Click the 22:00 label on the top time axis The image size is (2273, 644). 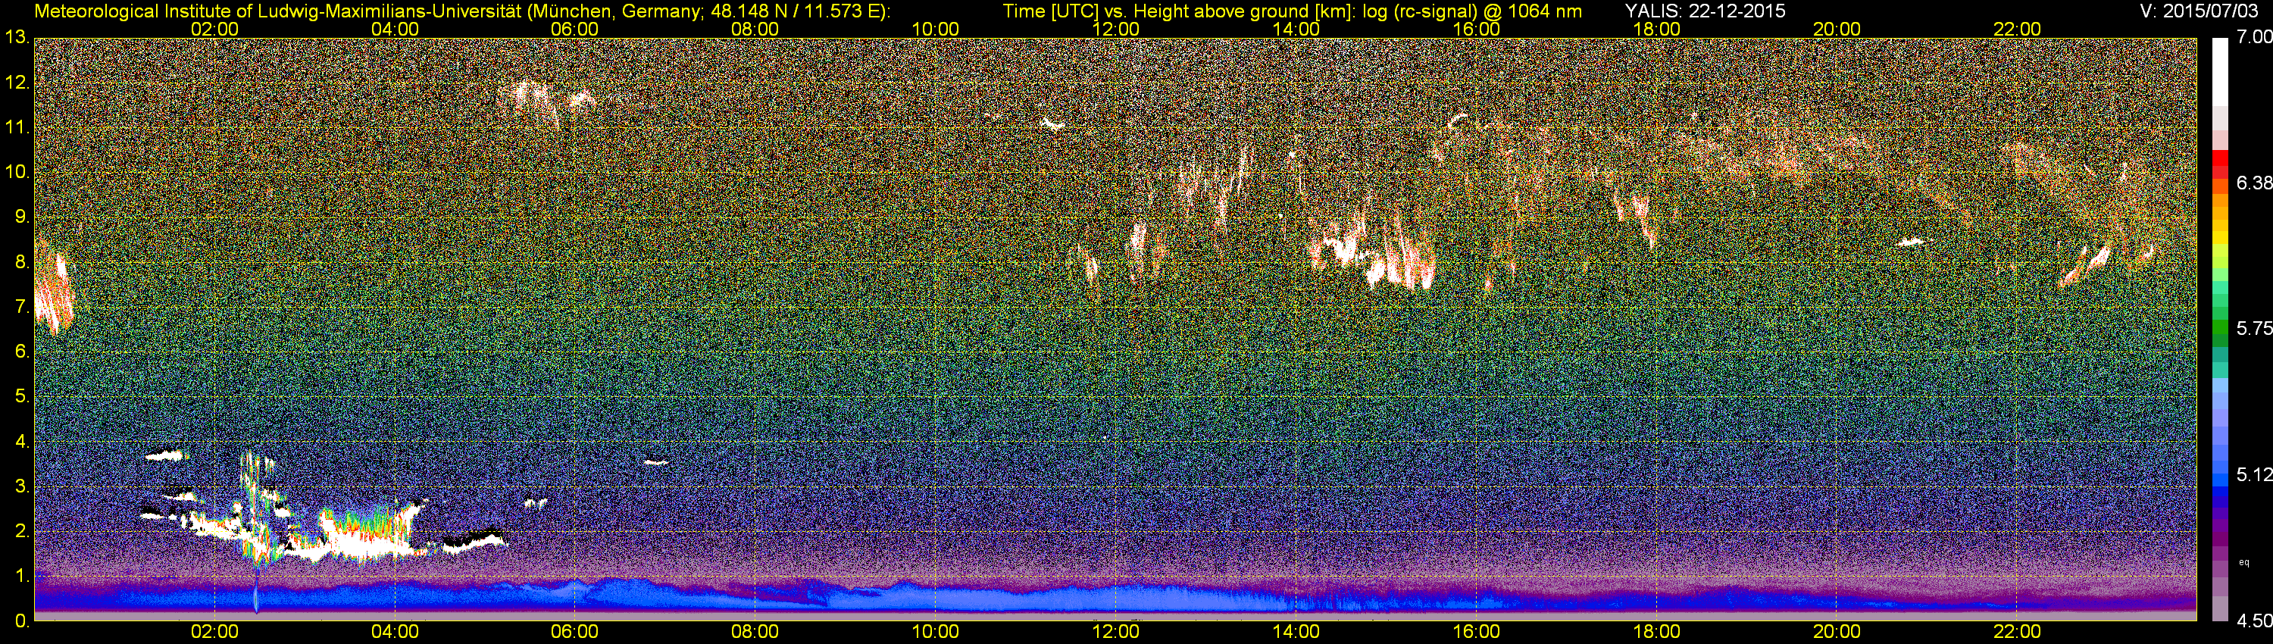[2017, 29]
